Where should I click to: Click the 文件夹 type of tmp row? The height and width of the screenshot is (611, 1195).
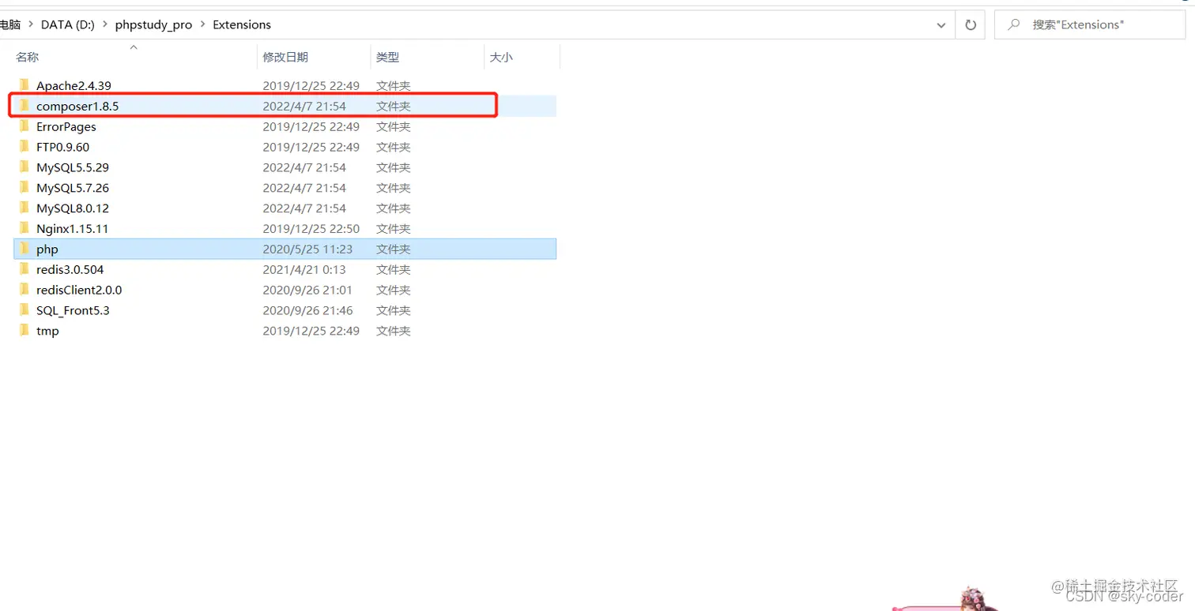tap(393, 331)
